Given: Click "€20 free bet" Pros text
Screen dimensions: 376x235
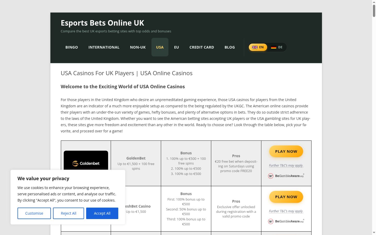Looking at the screenshot, I should [x=236, y=166].
